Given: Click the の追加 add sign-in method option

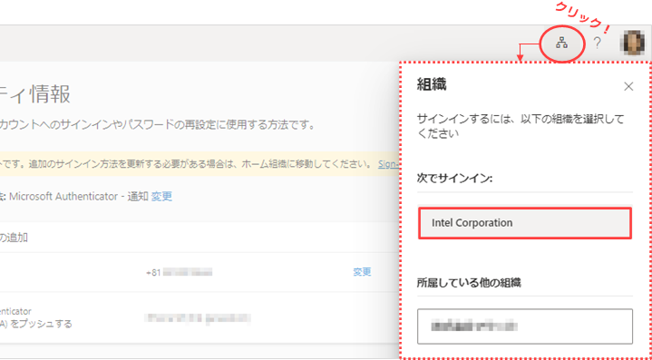Looking at the screenshot, I should (x=14, y=238).
